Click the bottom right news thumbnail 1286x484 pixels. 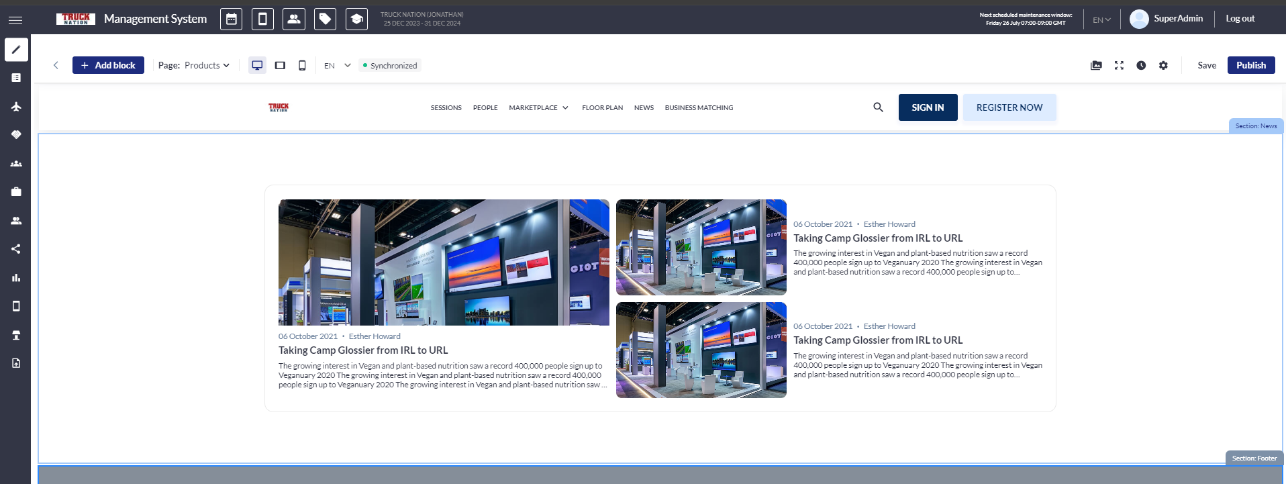pos(701,350)
